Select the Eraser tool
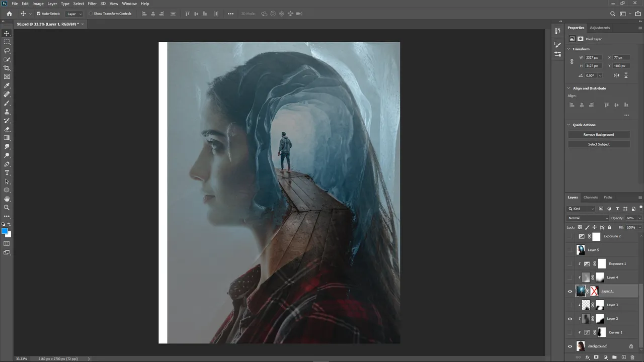 coord(7,129)
